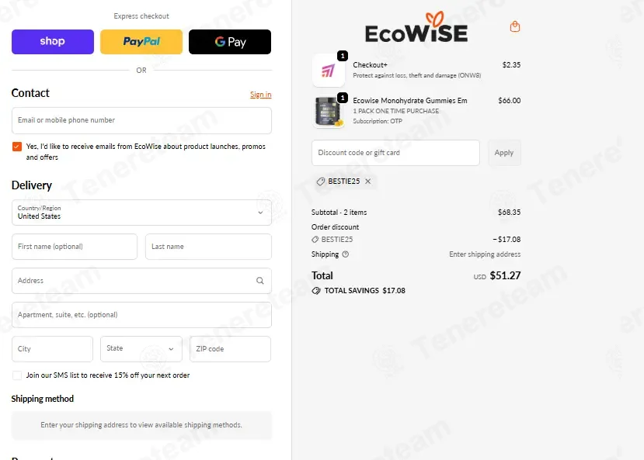Click the Ecowise Gummies product thumbnail
The width and height of the screenshot is (644, 460).
point(328,112)
